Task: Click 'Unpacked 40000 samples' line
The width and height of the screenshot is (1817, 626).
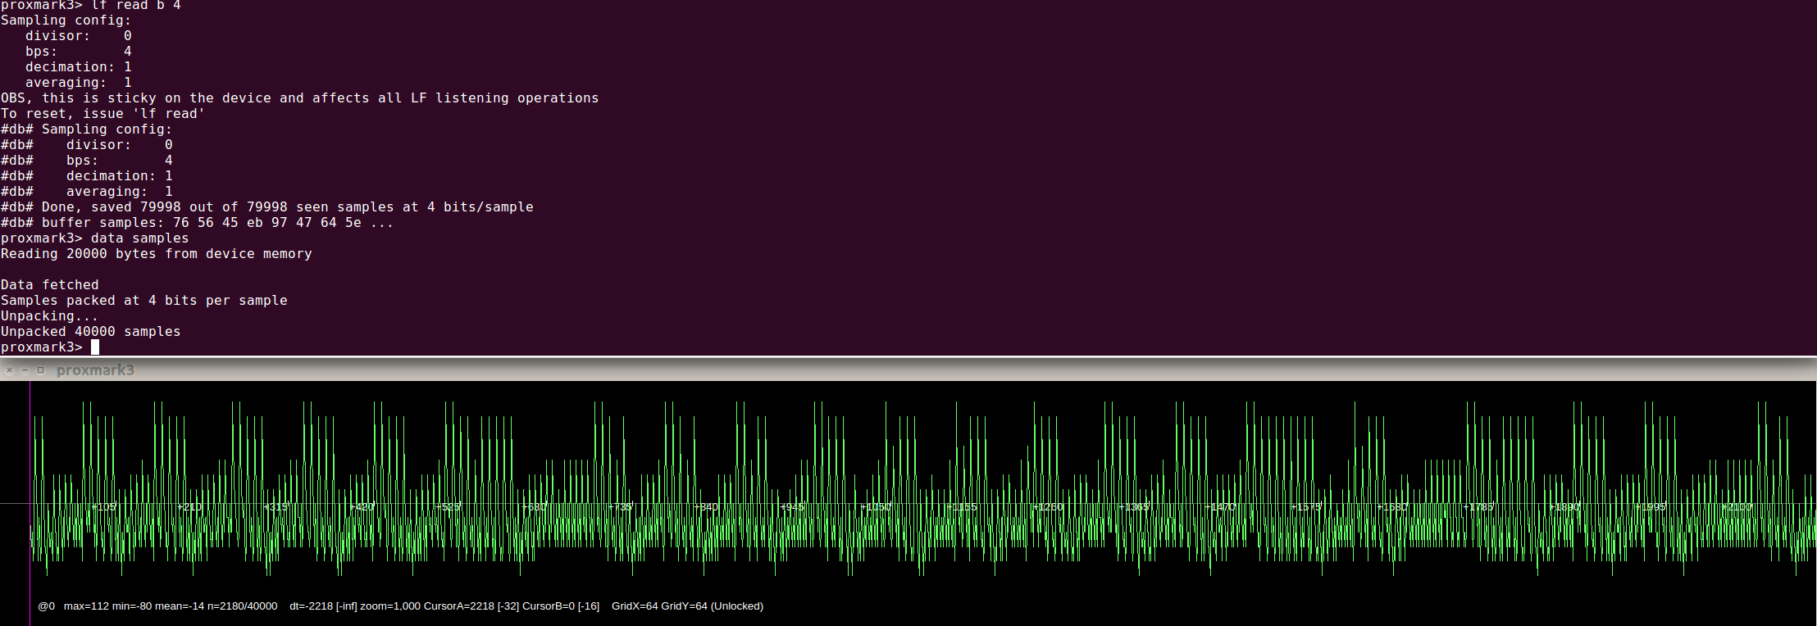Action: tap(91, 332)
